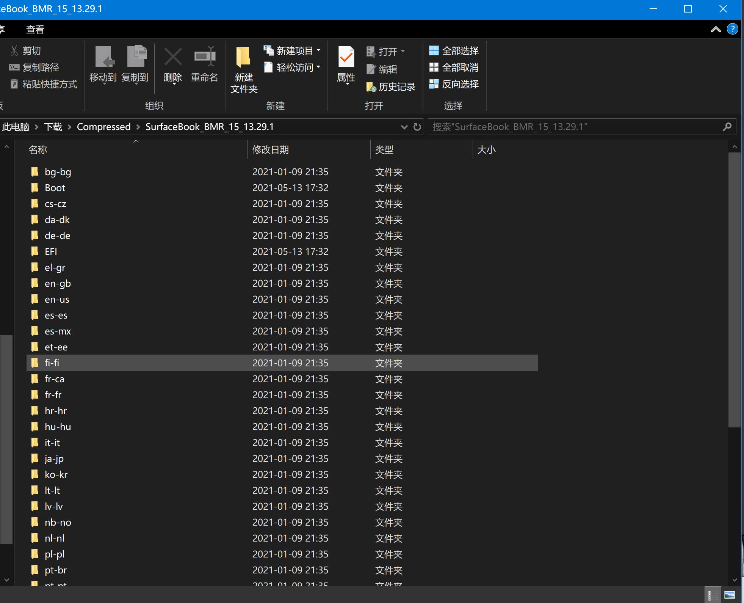Click the search box for SurfaceBook_BMR_15_13.29.1

click(x=576, y=127)
